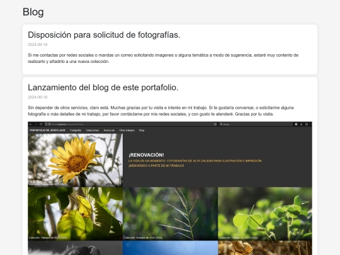Open post "Disposición para solicitud de fotografías."
340x255 pixels.
(x=104, y=35)
